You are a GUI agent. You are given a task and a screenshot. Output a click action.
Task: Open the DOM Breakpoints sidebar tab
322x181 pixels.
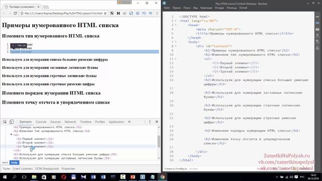tap(47, 169)
